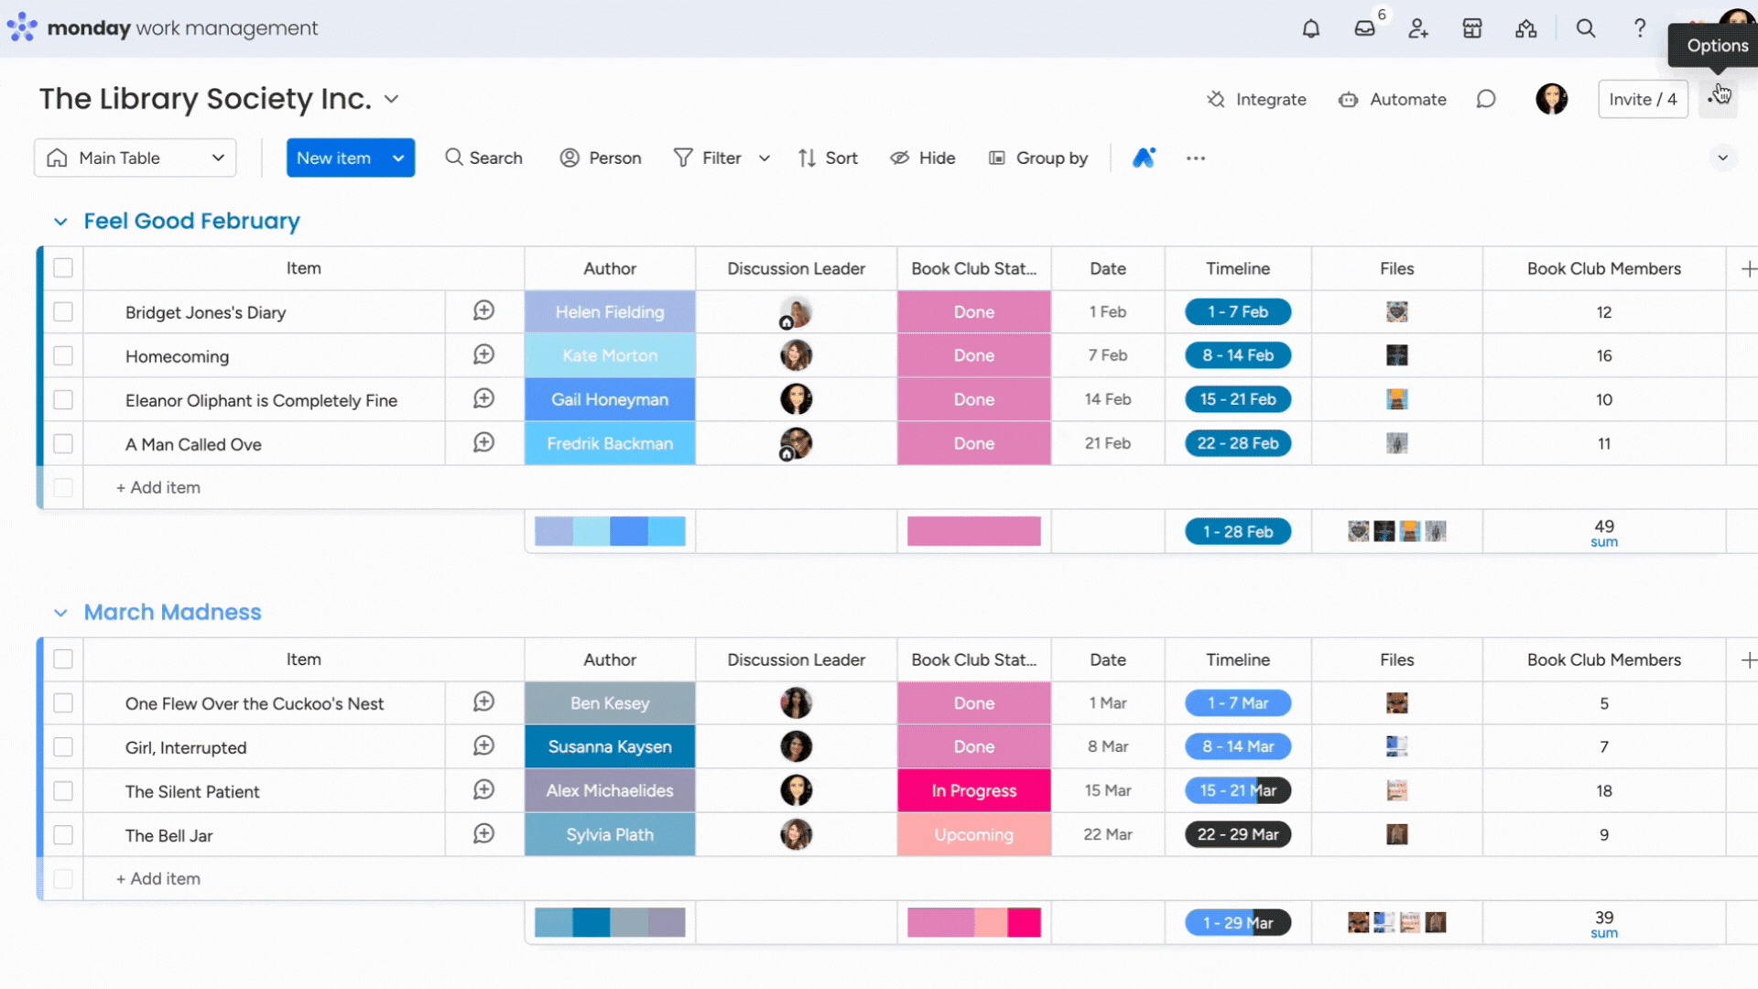This screenshot has height=989, width=1758.
Task: Click the In Progress status cell
Action: point(973,791)
